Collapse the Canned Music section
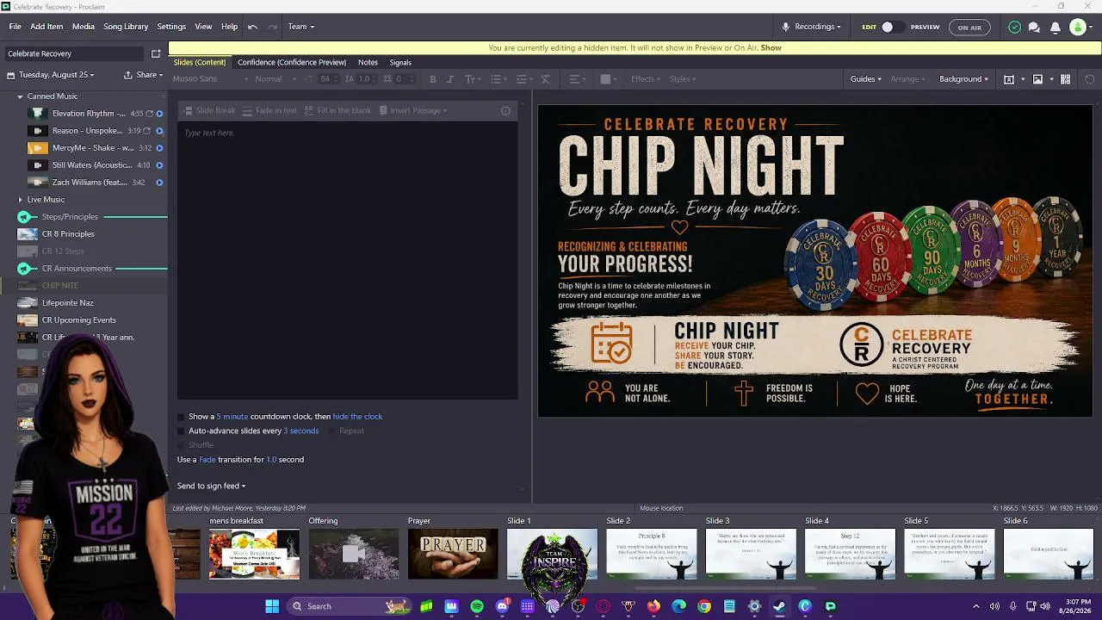The image size is (1102, 620). tap(20, 96)
